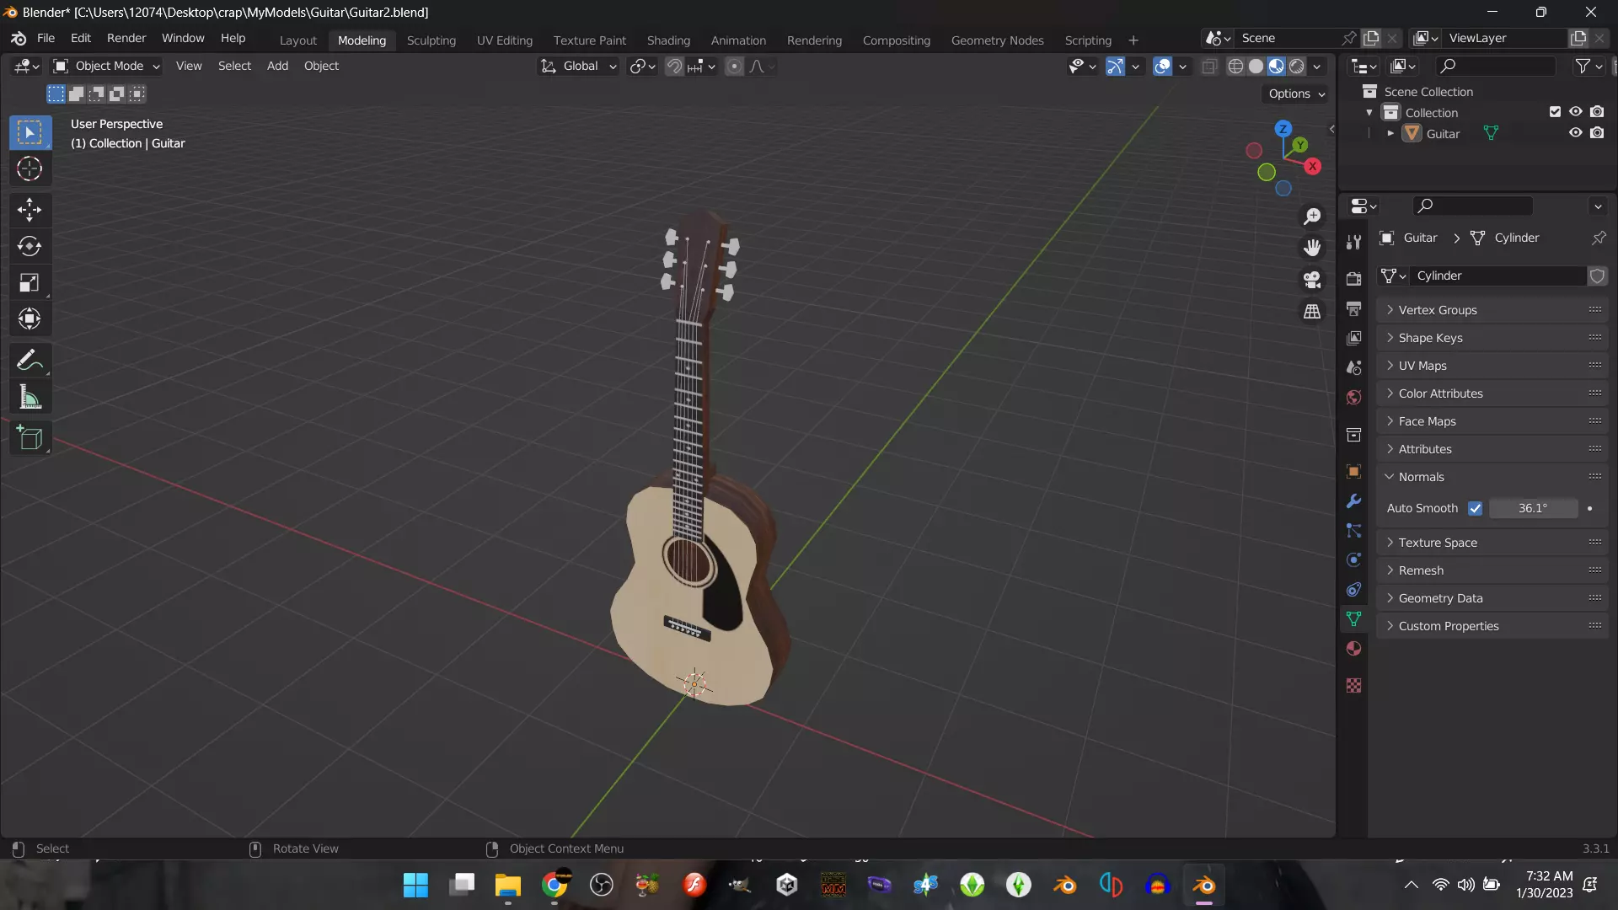Open the Add menu in viewport header
The image size is (1618, 910).
pyautogui.click(x=277, y=66)
